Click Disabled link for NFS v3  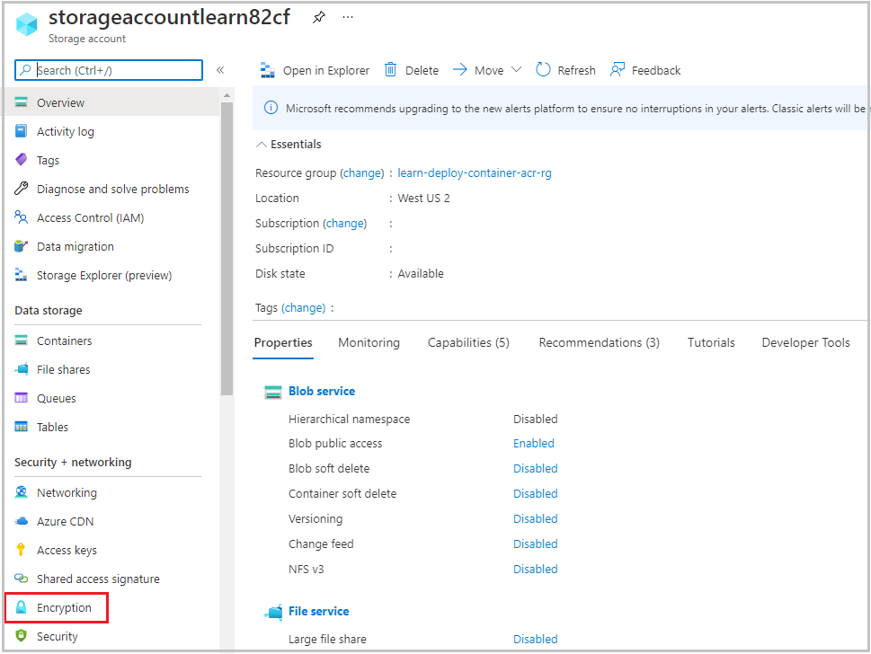click(536, 569)
